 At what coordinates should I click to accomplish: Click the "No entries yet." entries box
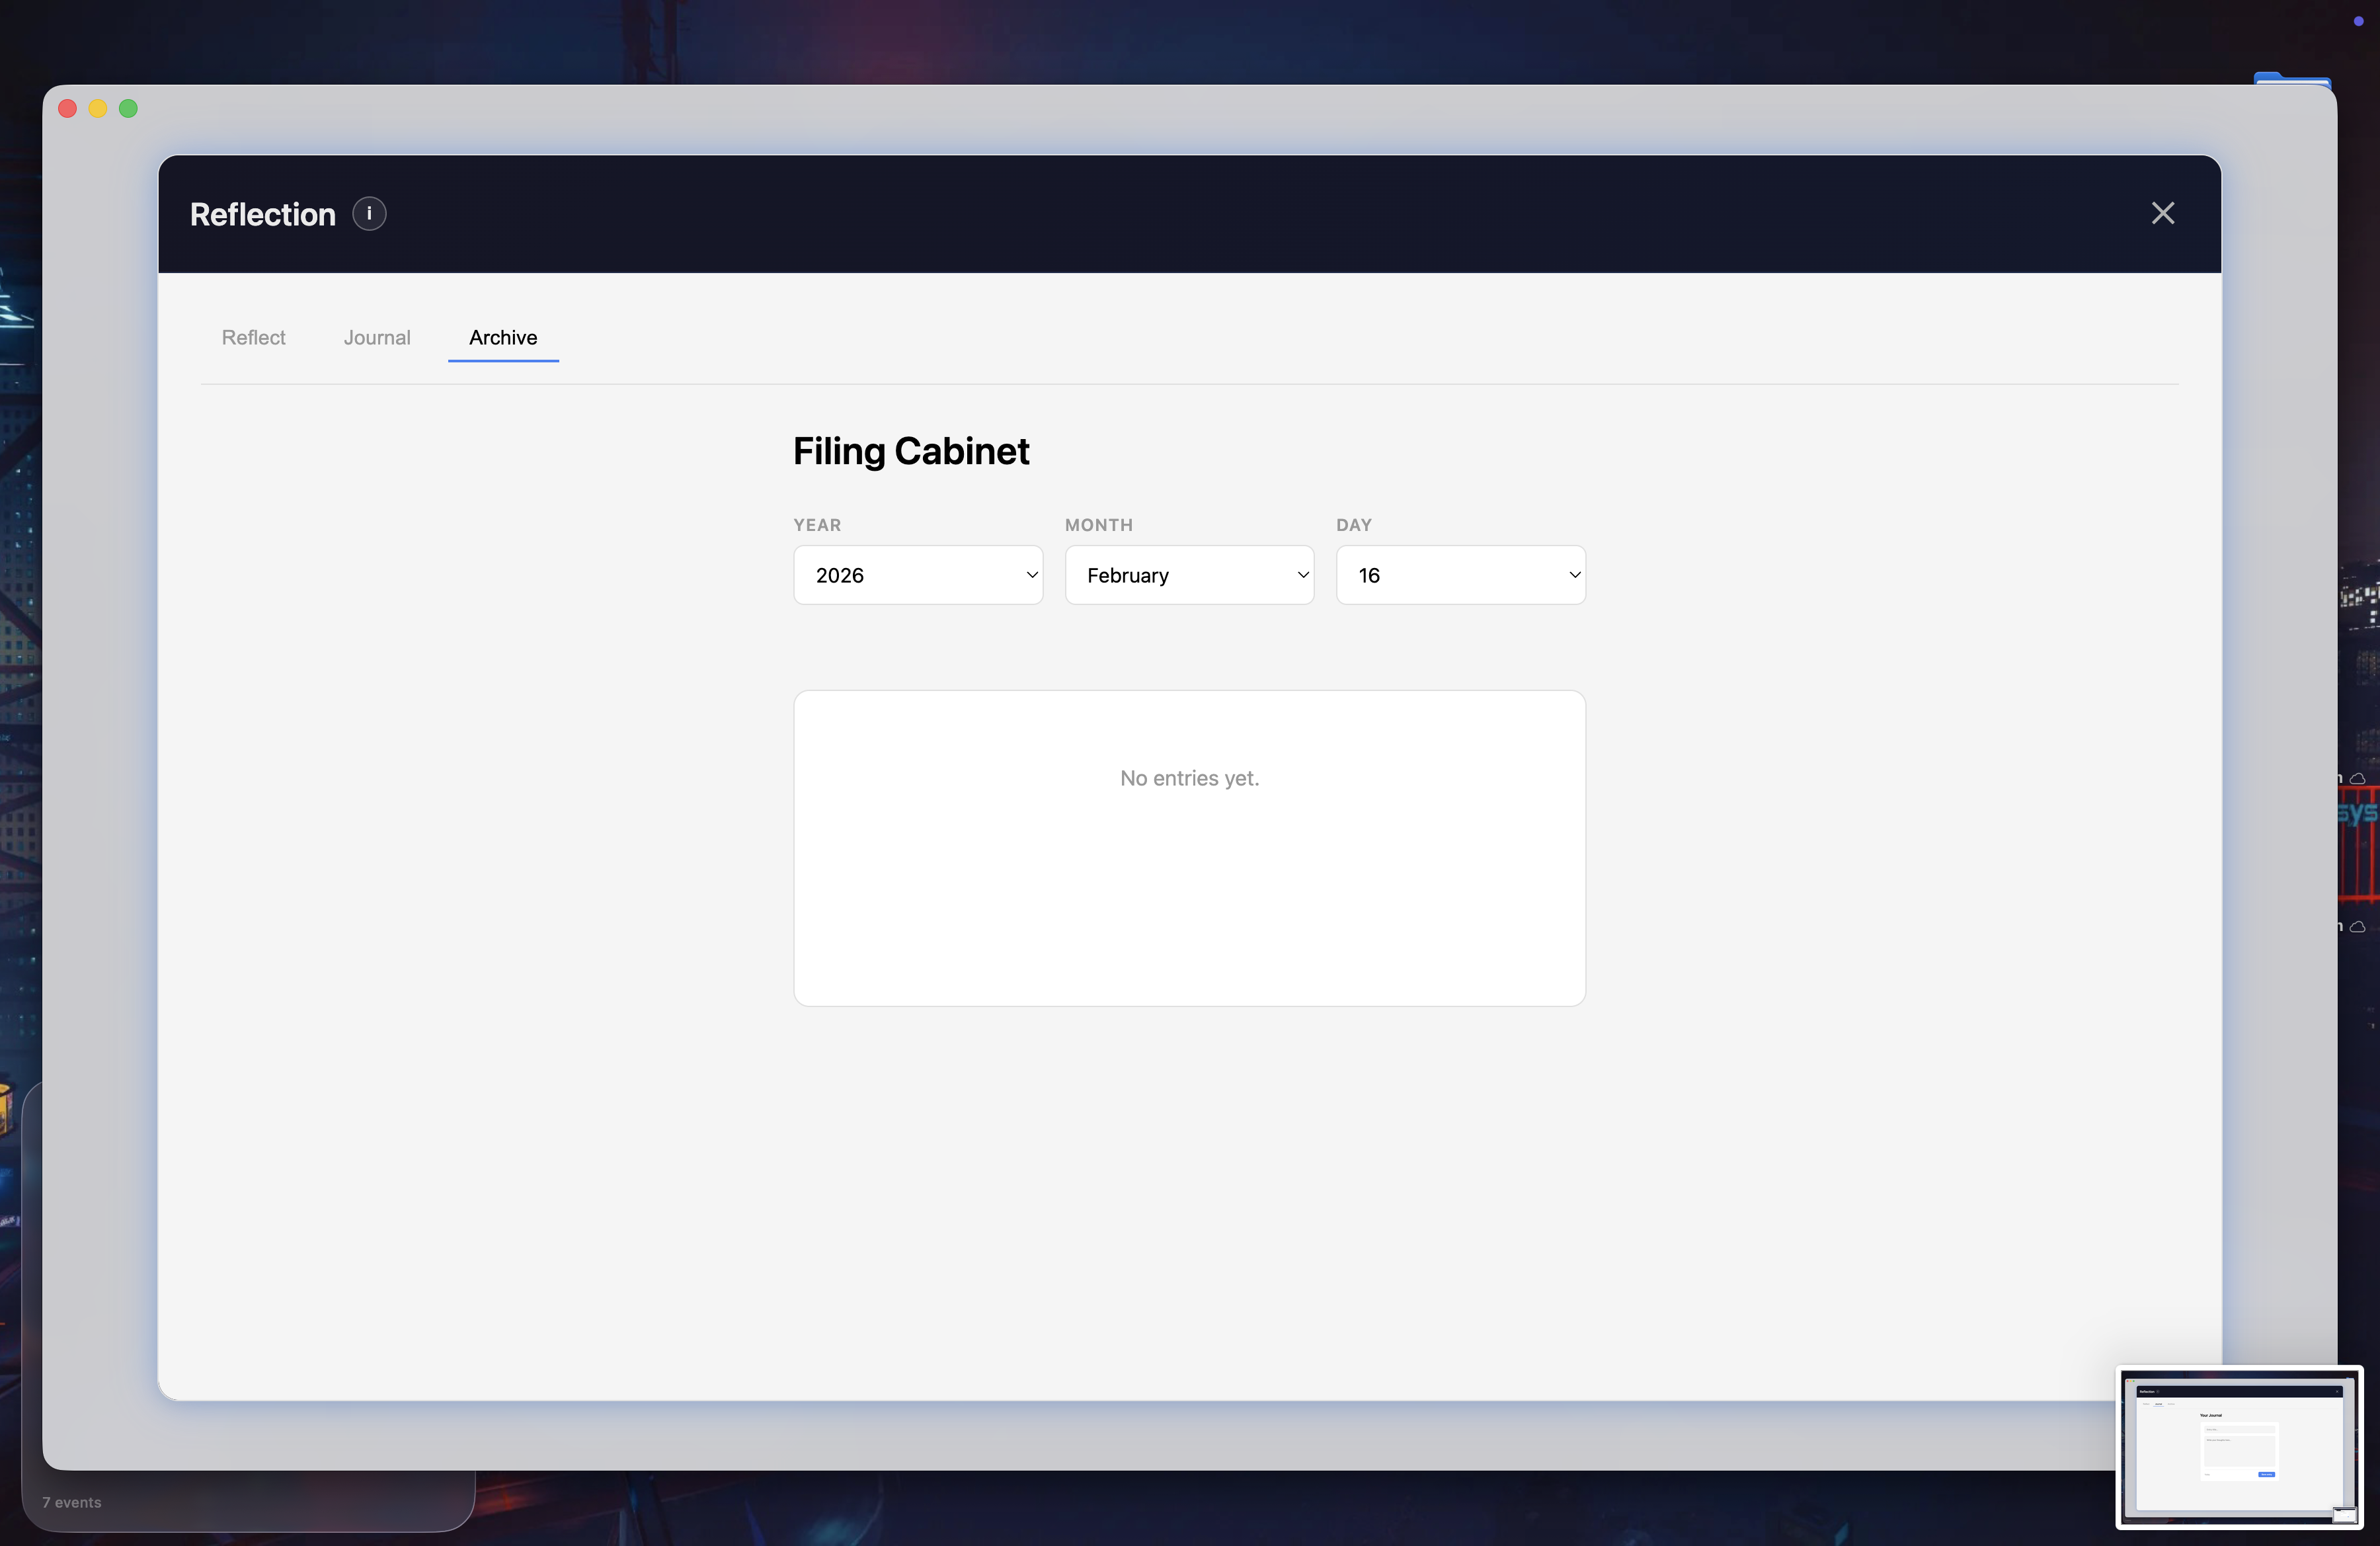[1189, 847]
